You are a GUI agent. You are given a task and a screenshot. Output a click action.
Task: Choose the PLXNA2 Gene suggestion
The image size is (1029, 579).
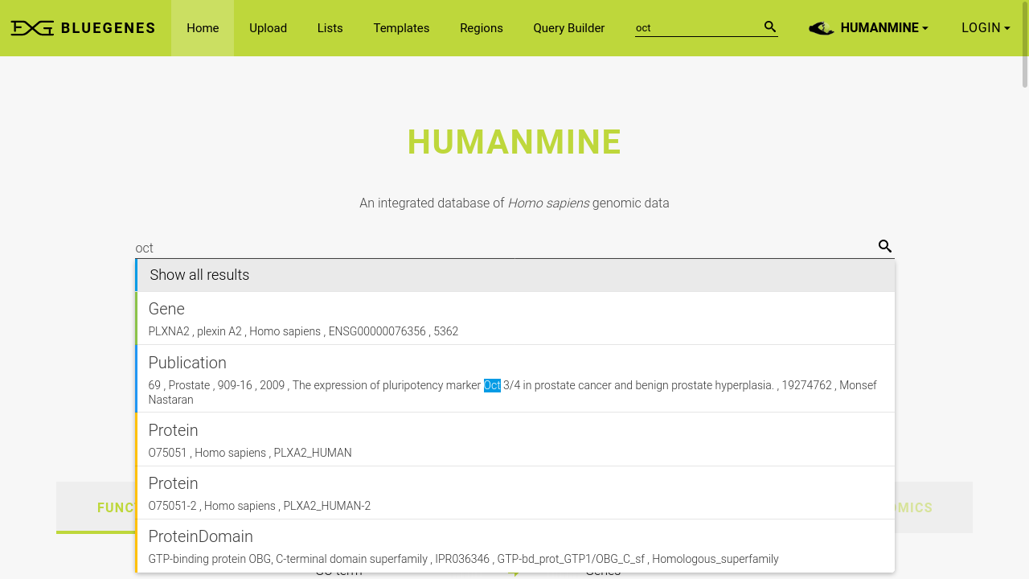(x=514, y=318)
